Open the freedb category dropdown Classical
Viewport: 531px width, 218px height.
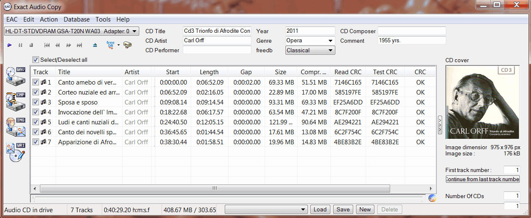(x=310, y=50)
